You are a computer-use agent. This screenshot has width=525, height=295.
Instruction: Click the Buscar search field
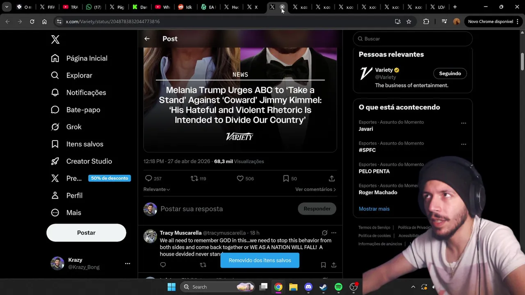pos(413,39)
